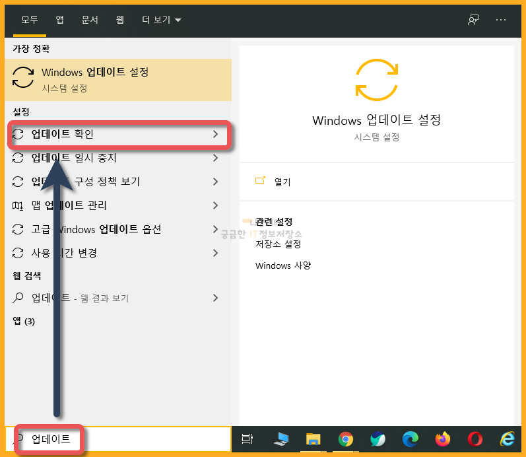Click the large orange sync icon in preview
The image size is (526, 457).
click(x=377, y=80)
